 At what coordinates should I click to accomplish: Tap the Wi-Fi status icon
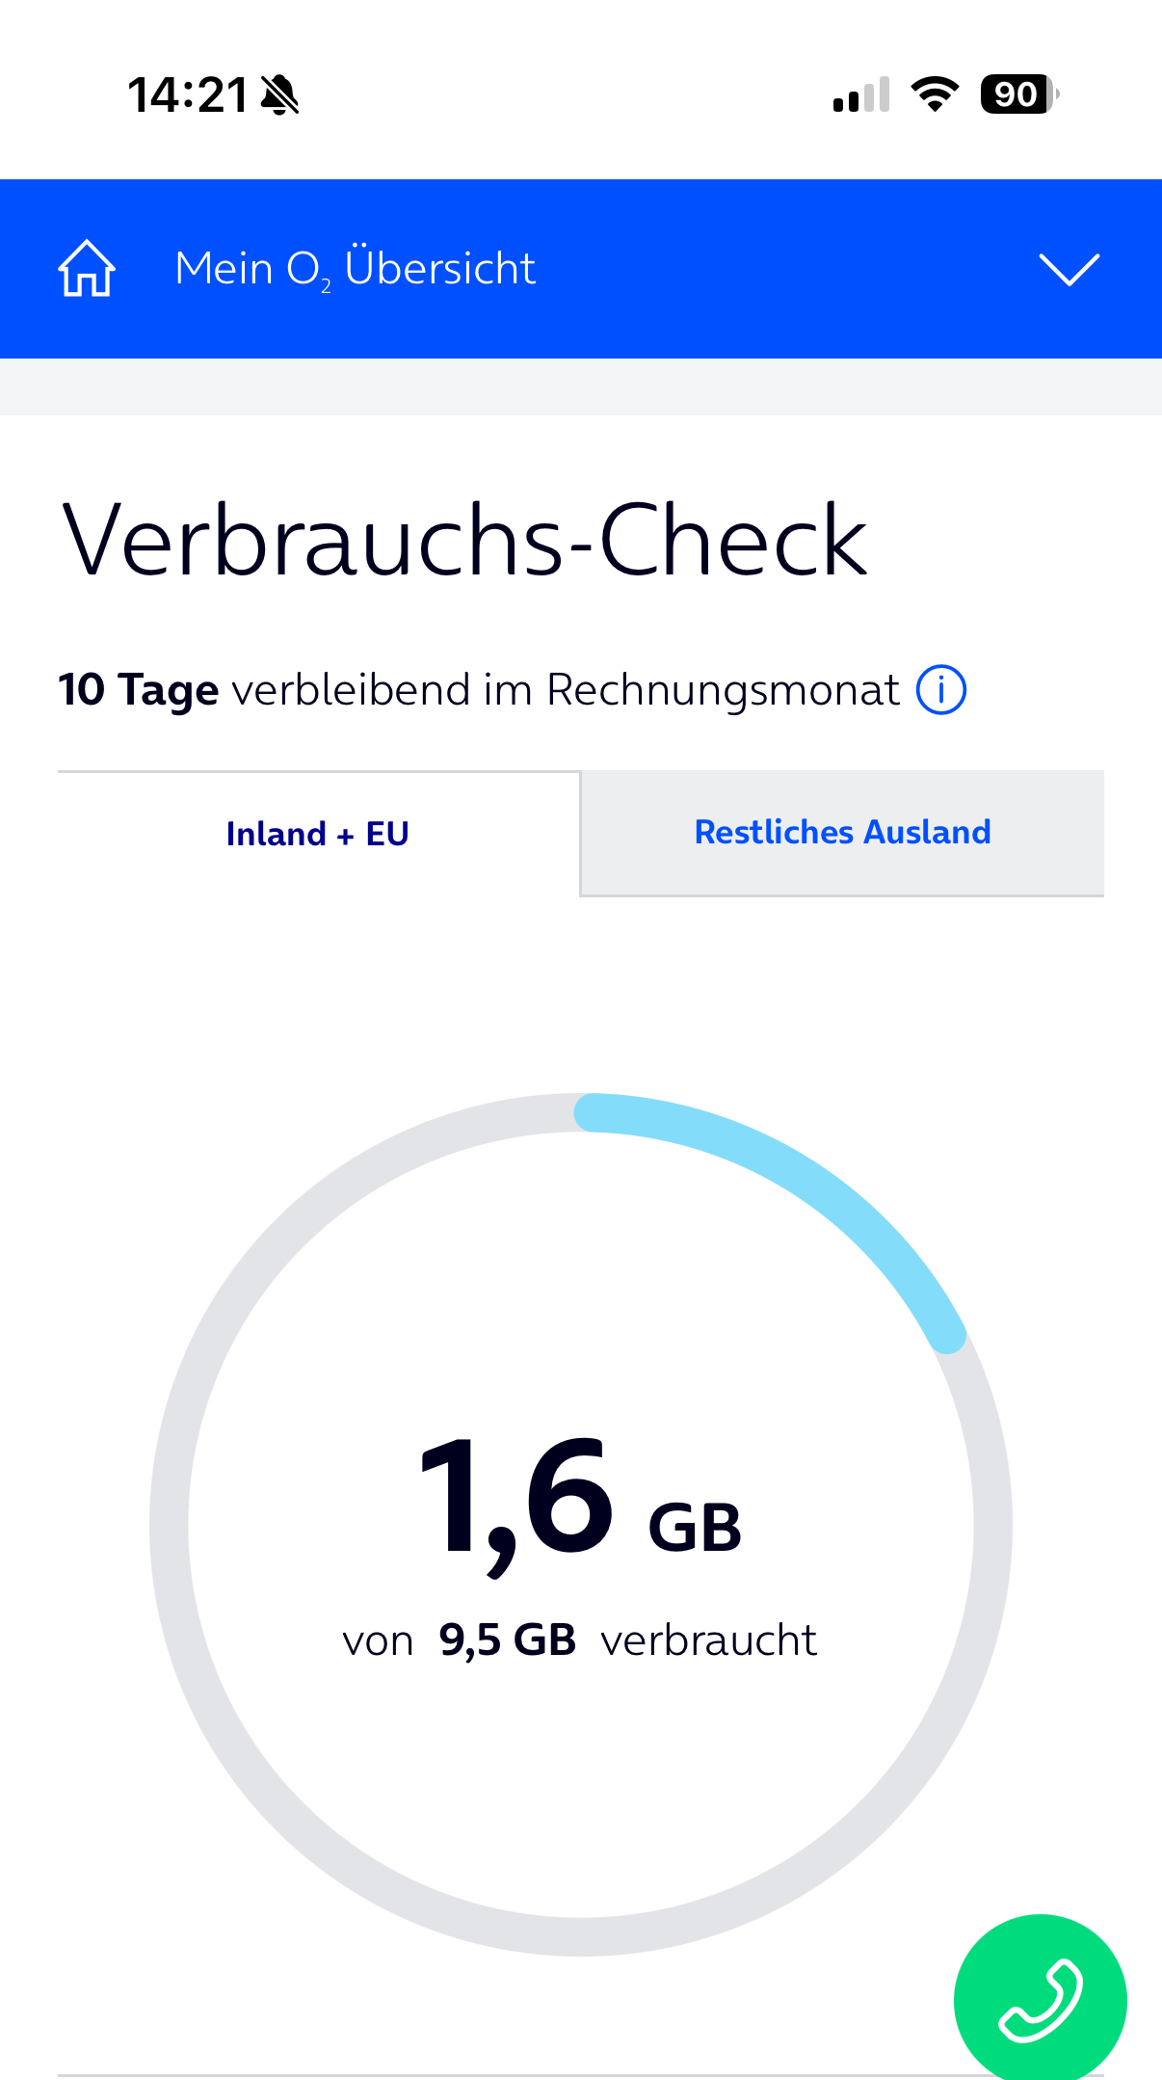[935, 94]
